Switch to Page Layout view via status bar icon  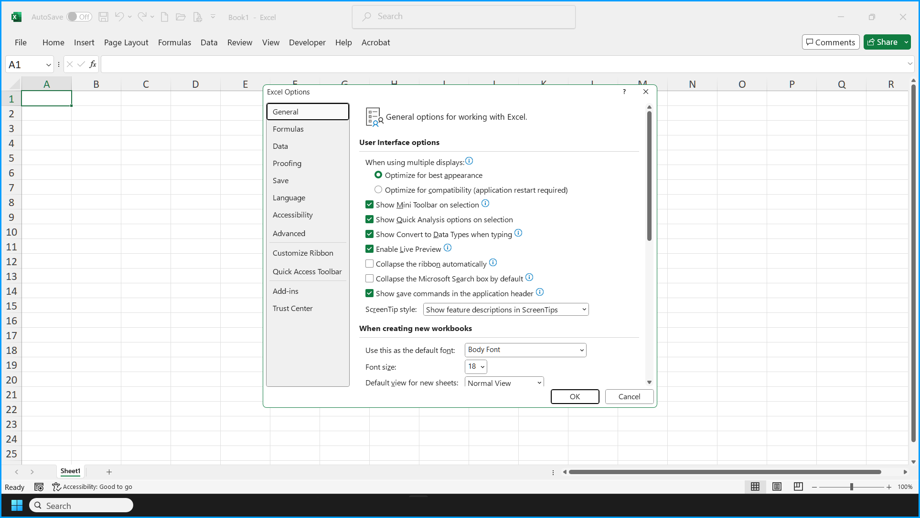click(776, 487)
